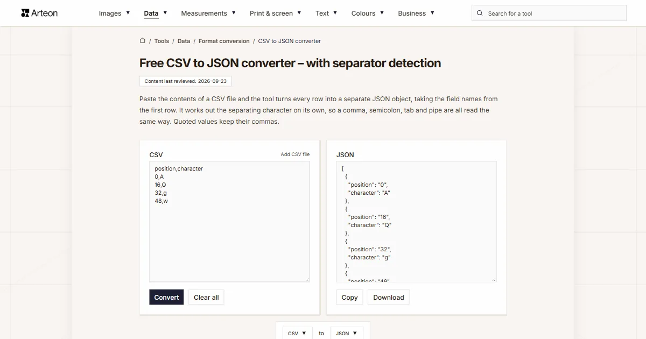The width and height of the screenshot is (646, 339).
Task: Open the JSON target format dropdown
Action: (x=347, y=333)
